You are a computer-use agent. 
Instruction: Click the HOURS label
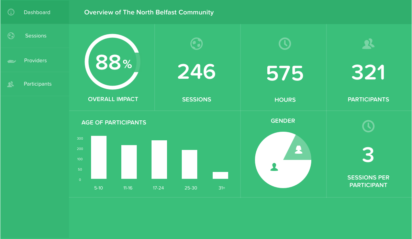coord(285,100)
